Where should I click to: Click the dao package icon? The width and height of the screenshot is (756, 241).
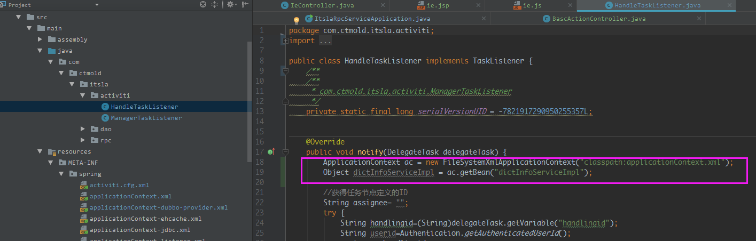(x=95, y=129)
